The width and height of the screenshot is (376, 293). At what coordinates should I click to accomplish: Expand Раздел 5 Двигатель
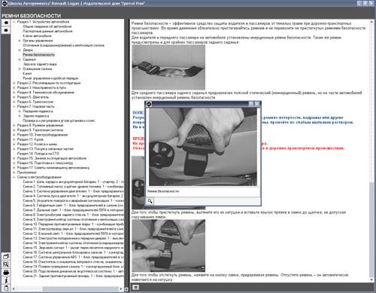click(x=14, y=97)
